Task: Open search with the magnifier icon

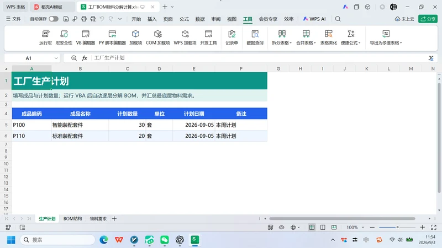Action: tap(338, 19)
